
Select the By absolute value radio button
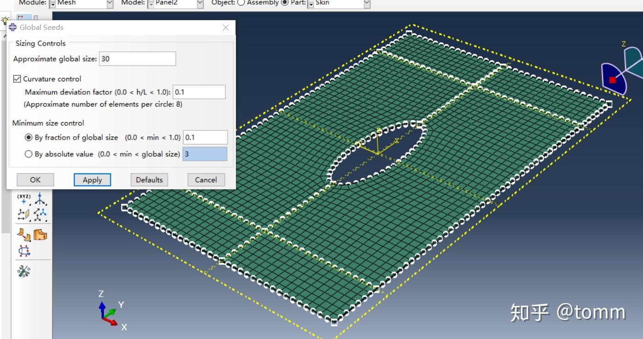coord(29,154)
